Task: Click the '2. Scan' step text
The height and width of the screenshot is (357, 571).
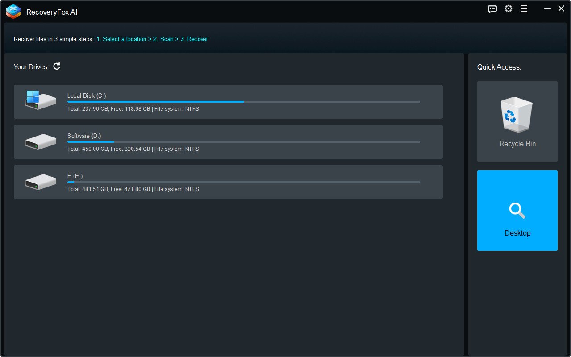Action: (163, 39)
